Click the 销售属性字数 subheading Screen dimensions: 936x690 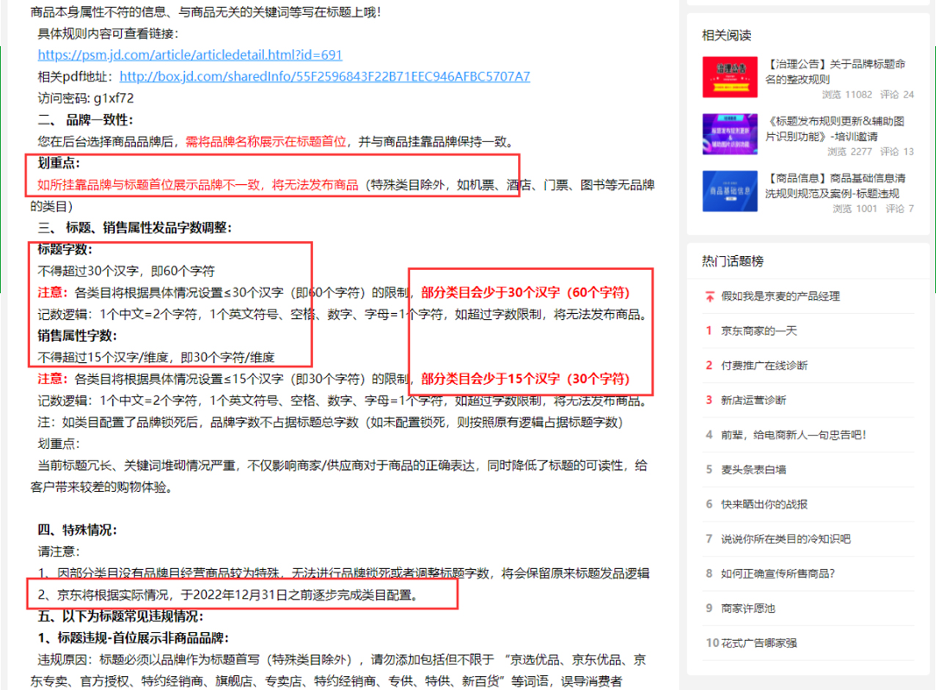[77, 336]
